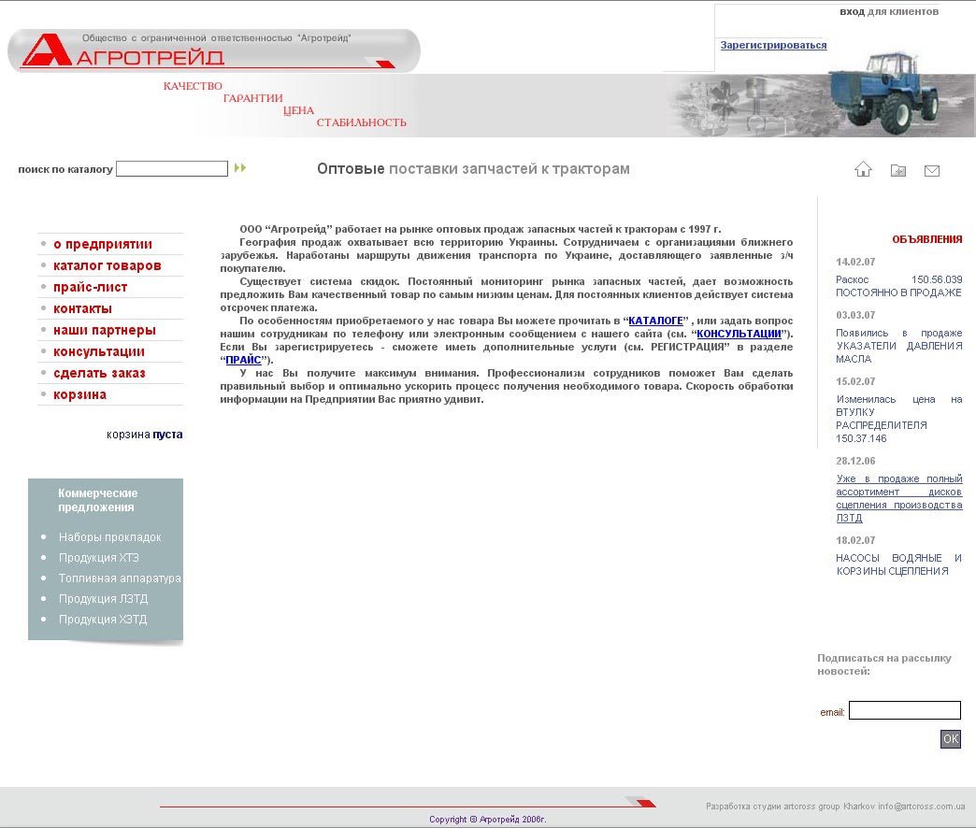Click 'Copyright © Агротрейд 2006г.' footer text
Image resolution: width=976 pixels, height=828 pixels.
coord(488,820)
